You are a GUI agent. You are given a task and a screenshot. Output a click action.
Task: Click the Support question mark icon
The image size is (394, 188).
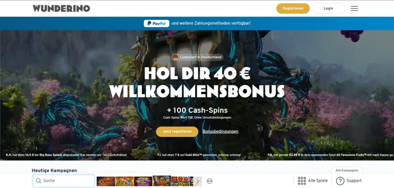[340, 181]
